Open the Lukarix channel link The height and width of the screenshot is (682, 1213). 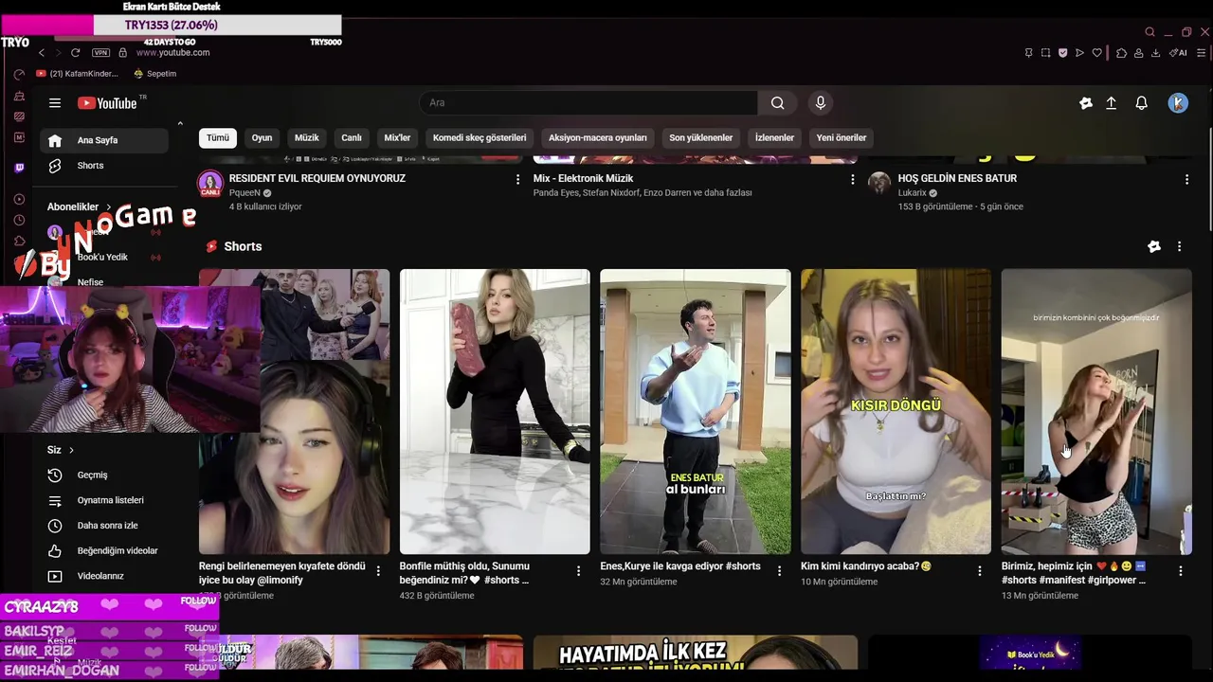point(912,193)
